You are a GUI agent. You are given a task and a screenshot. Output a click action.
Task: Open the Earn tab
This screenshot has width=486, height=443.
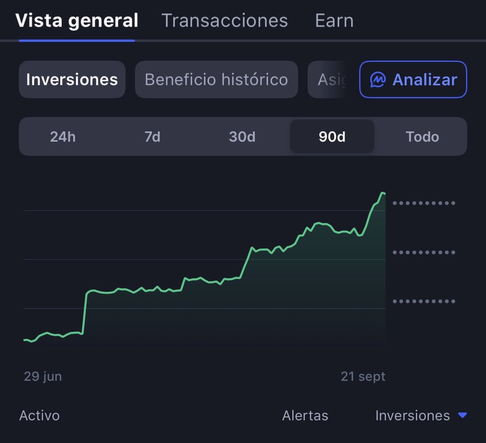click(x=334, y=20)
